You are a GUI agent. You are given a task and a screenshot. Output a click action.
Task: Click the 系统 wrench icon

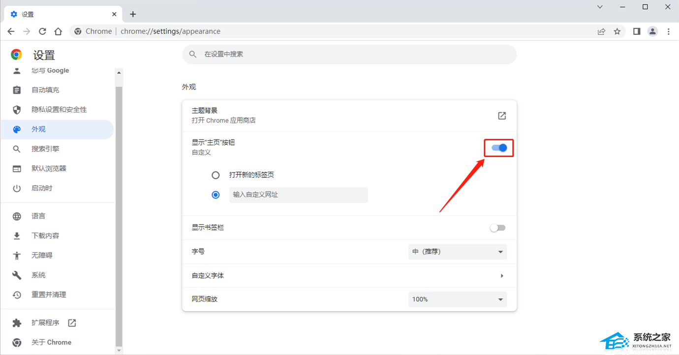point(17,275)
